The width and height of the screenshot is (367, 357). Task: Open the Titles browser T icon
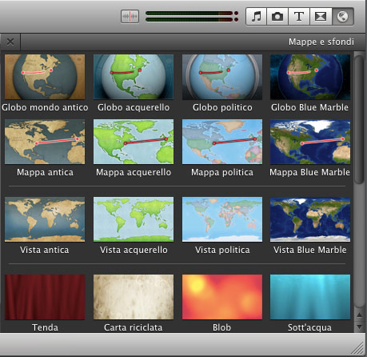click(x=299, y=17)
